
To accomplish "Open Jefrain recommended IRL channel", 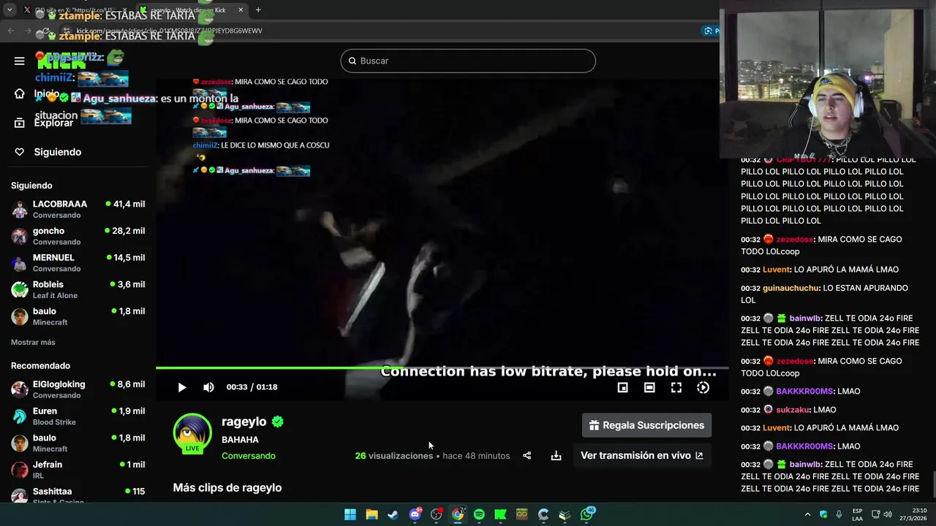I will (x=78, y=470).
